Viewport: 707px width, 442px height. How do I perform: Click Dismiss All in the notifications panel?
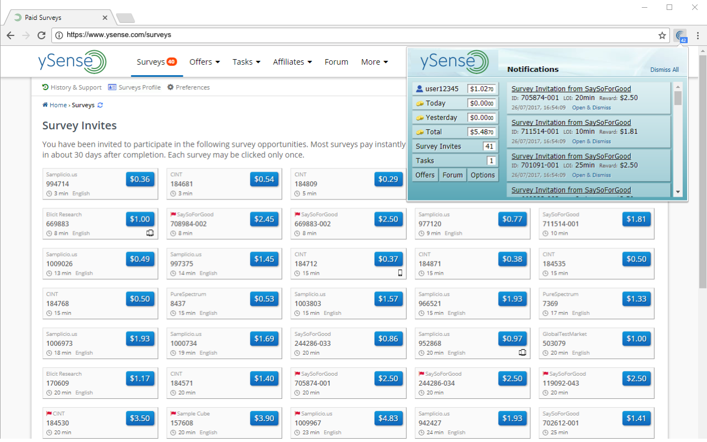(x=664, y=70)
